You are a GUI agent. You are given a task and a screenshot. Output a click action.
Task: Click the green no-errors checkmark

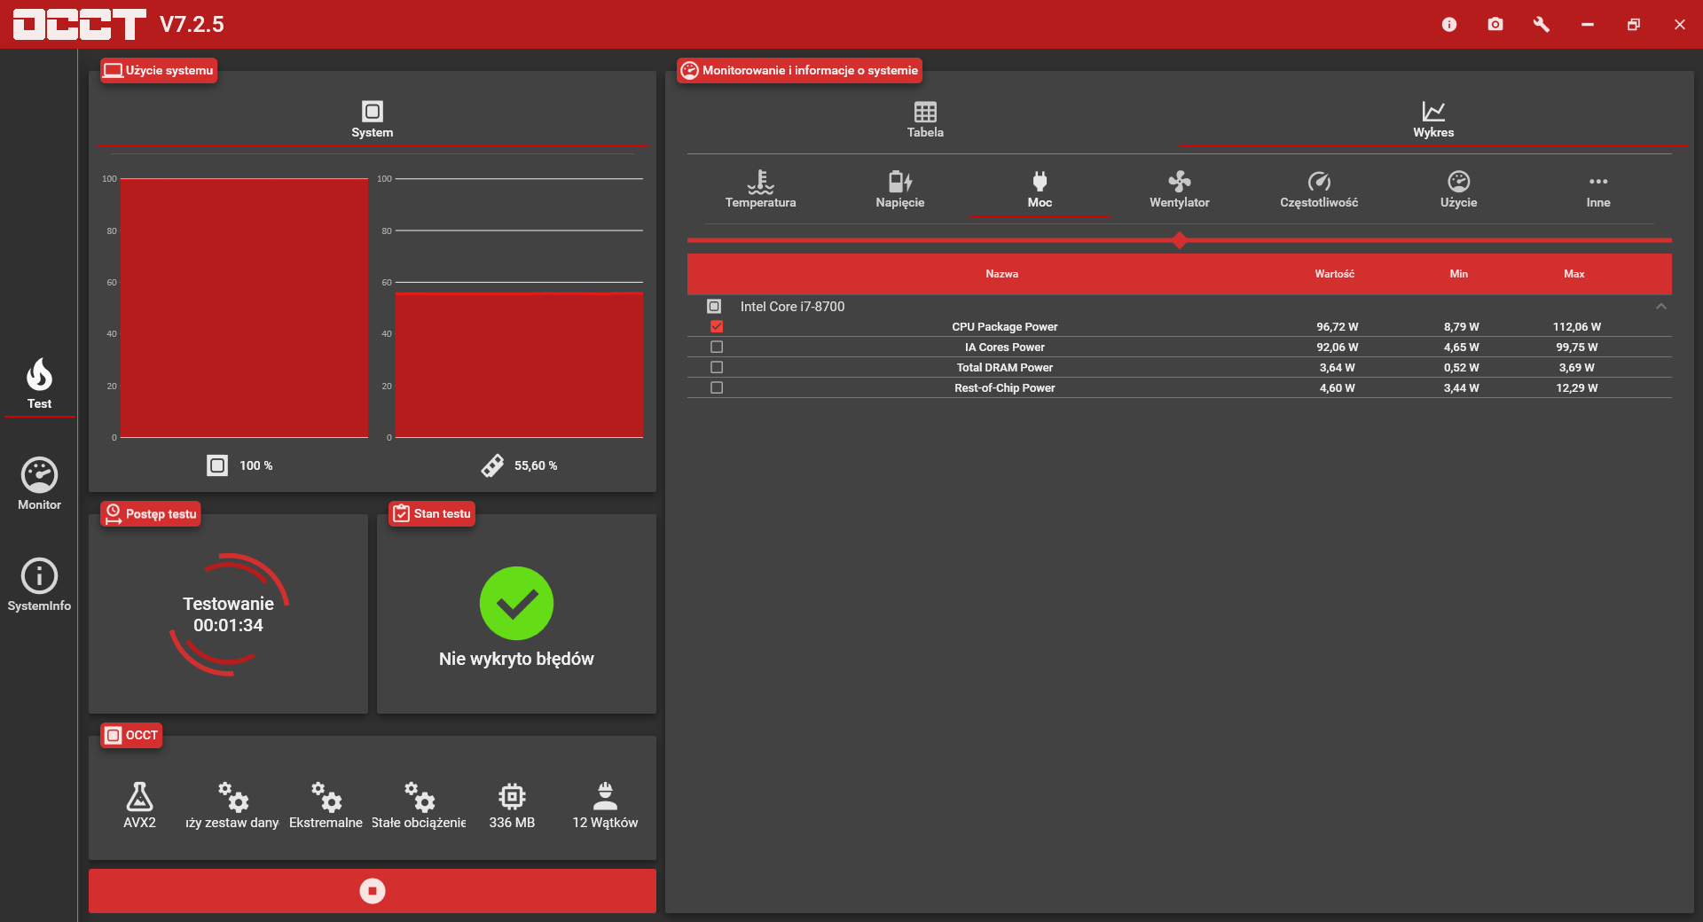tap(516, 603)
